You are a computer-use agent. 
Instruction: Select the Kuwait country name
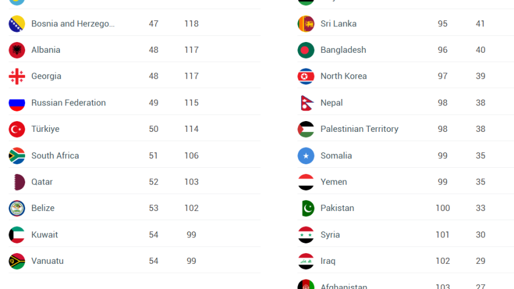[44, 235]
